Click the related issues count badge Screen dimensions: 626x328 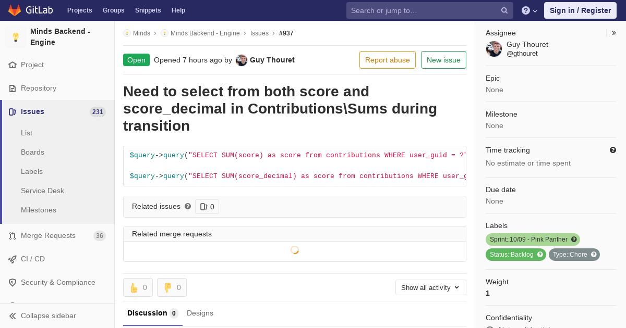point(207,207)
